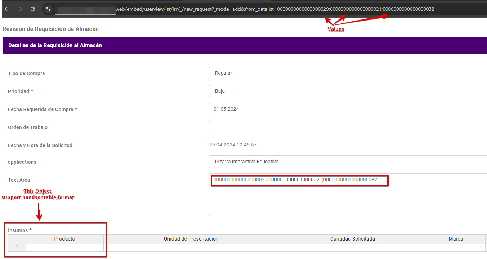Click the 'Detalles de la Requisición al Almacén' section header
Image resolution: width=487 pixels, height=259 pixels.
click(x=55, y=45)
